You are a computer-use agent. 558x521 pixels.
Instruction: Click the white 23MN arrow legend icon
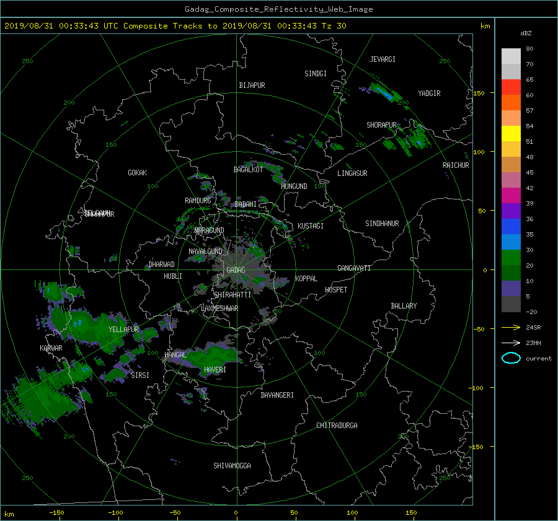tap(511, 343)
